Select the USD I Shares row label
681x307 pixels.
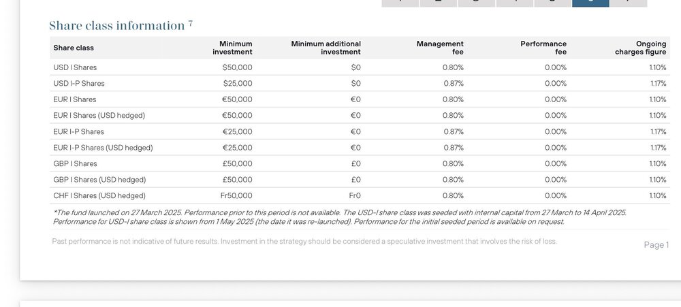click(x=75, y=67)
